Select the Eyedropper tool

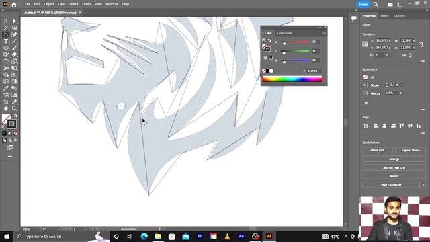6,88
